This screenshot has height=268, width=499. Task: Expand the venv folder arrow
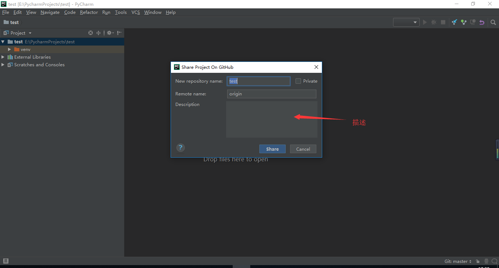9,50
